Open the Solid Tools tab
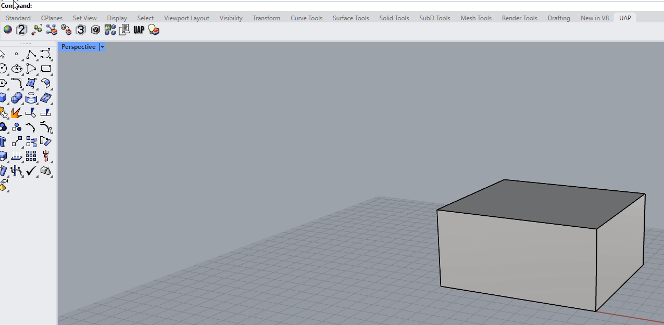The image size is (664, 325). click(394, 18)
